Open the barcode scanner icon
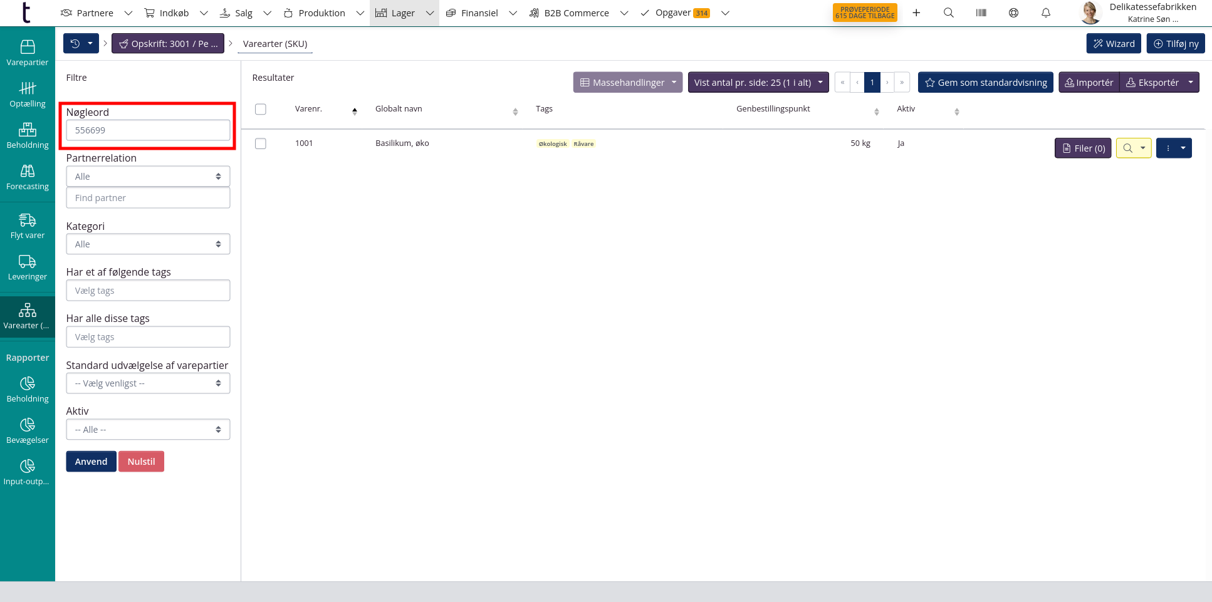 (981, 13)
